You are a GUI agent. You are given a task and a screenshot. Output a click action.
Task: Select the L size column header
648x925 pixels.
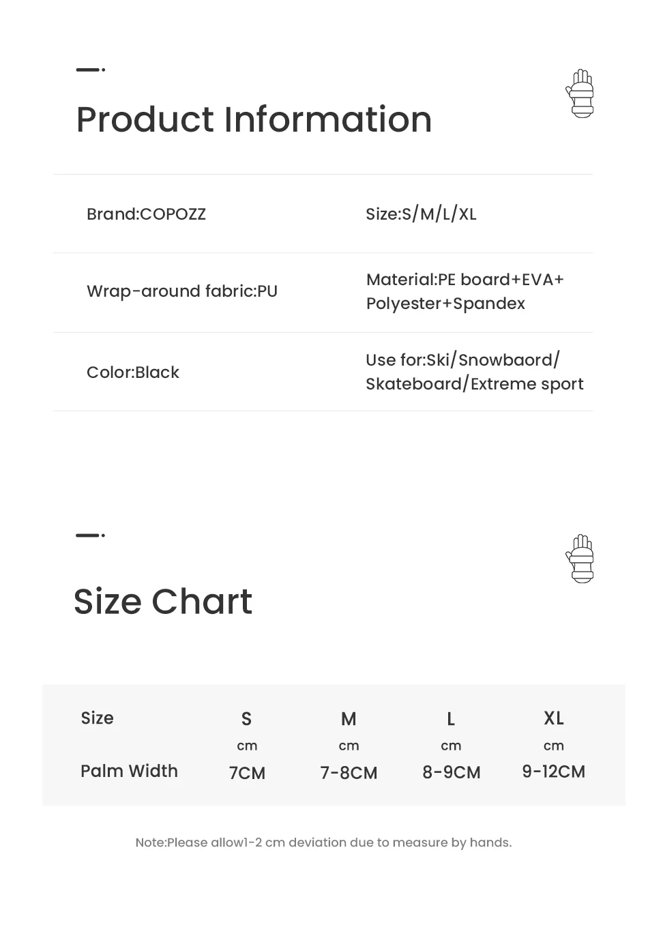pyautogui.click(x=451, y=719)
